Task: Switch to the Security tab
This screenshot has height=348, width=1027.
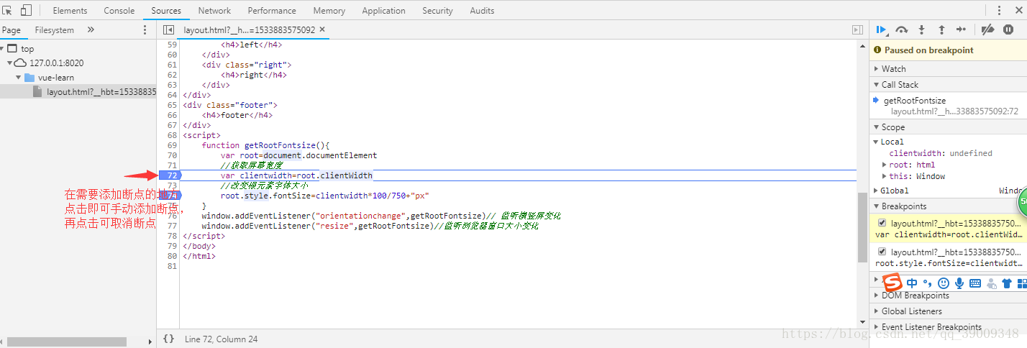Action: click(x=437, y=11)
